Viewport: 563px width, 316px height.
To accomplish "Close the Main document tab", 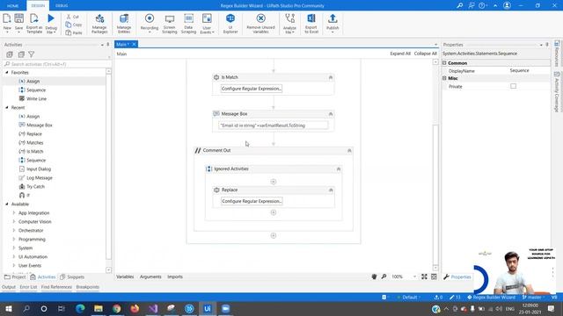I will tap(134, 44).
